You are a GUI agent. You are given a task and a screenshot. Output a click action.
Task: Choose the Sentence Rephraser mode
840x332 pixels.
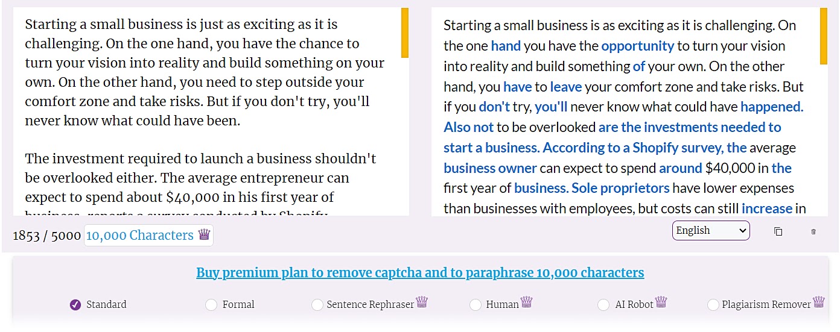317,305
